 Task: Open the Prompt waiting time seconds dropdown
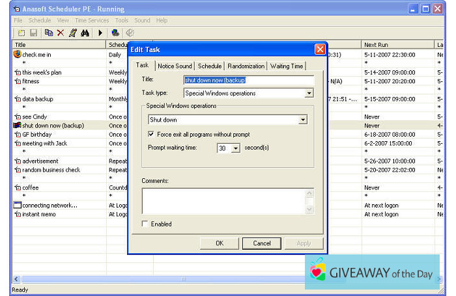(x=236, y=148)
